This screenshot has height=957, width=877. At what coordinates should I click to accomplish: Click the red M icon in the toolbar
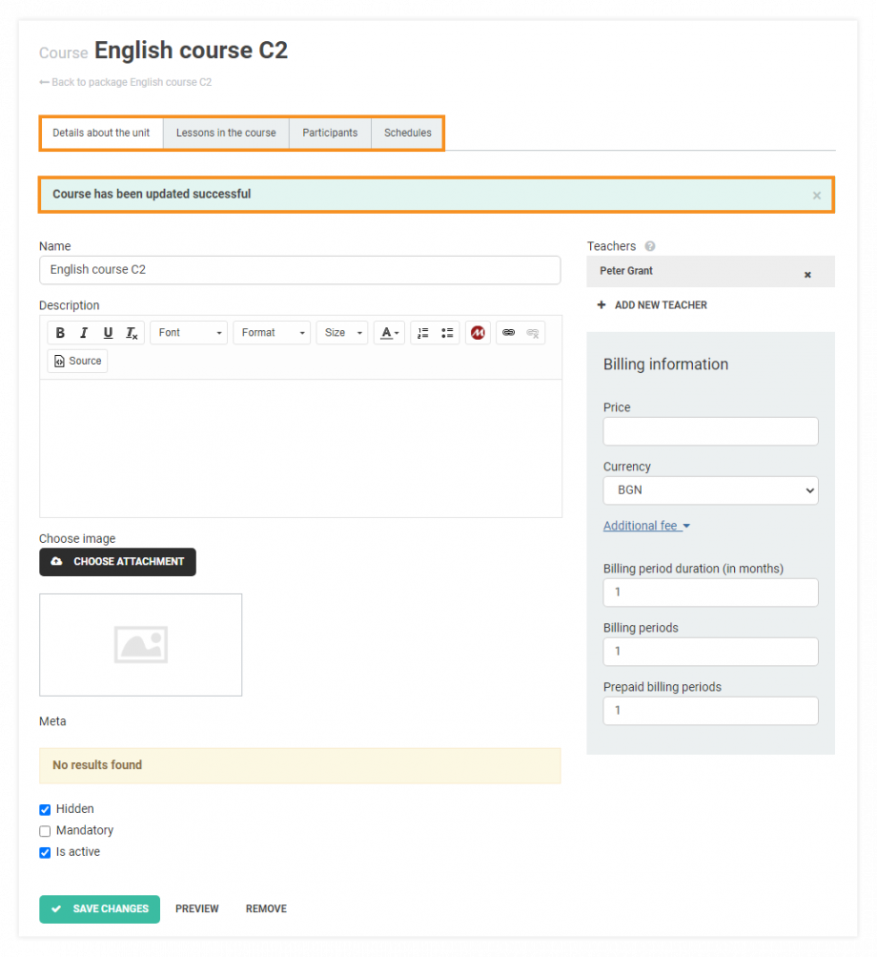click(x=478, y=333)
